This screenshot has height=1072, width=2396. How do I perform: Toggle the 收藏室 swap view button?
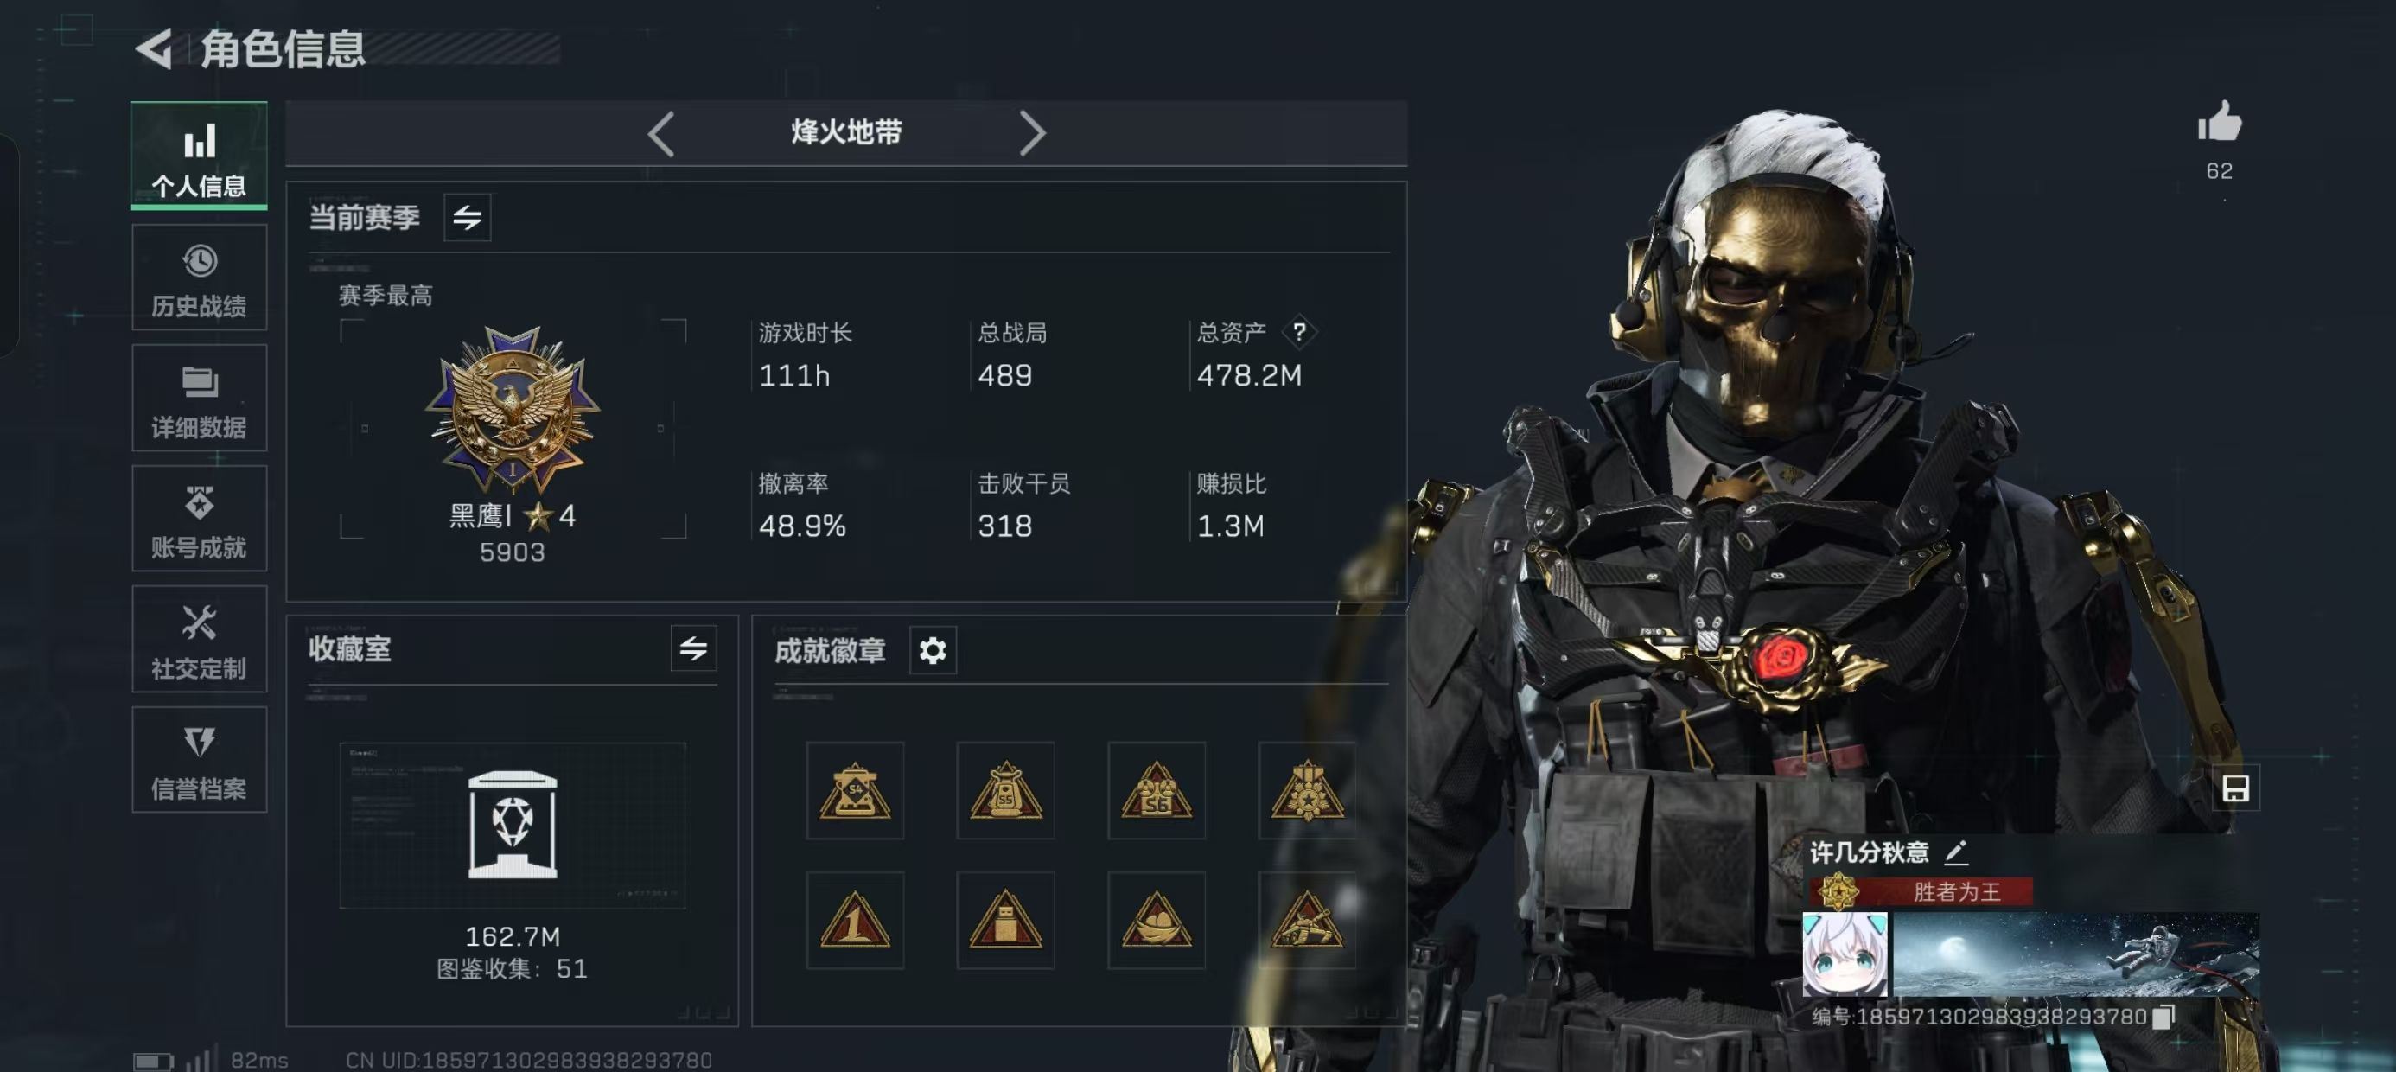[693, 648]
